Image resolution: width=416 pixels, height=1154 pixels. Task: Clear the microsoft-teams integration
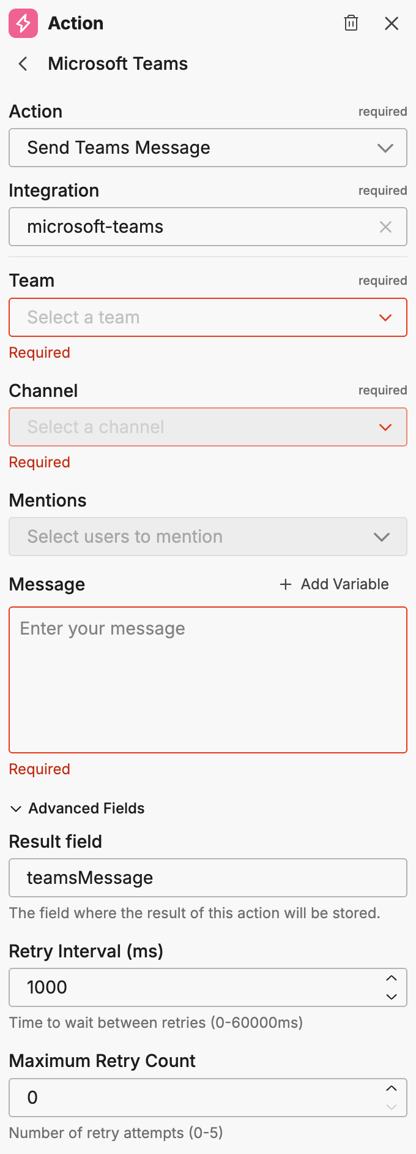tap(385, 227)
